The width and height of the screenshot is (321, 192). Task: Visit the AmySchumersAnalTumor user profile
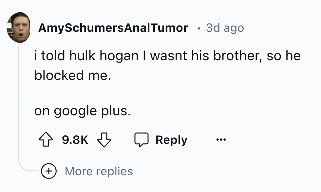pyautogui.click(x=113, y=28)
